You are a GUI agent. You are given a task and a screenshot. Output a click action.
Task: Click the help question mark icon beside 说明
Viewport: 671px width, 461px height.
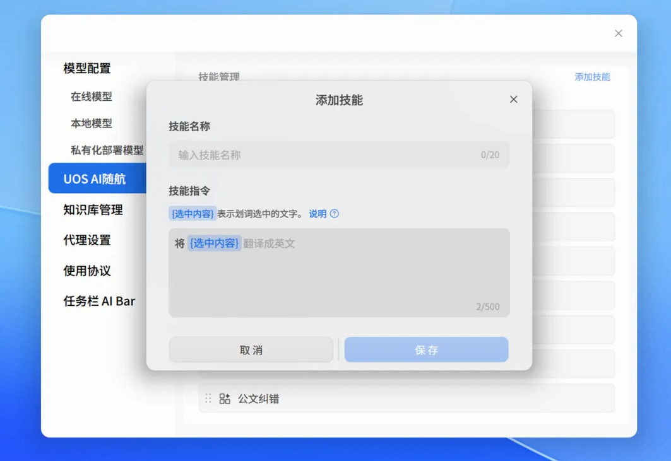tap(334, 213)
